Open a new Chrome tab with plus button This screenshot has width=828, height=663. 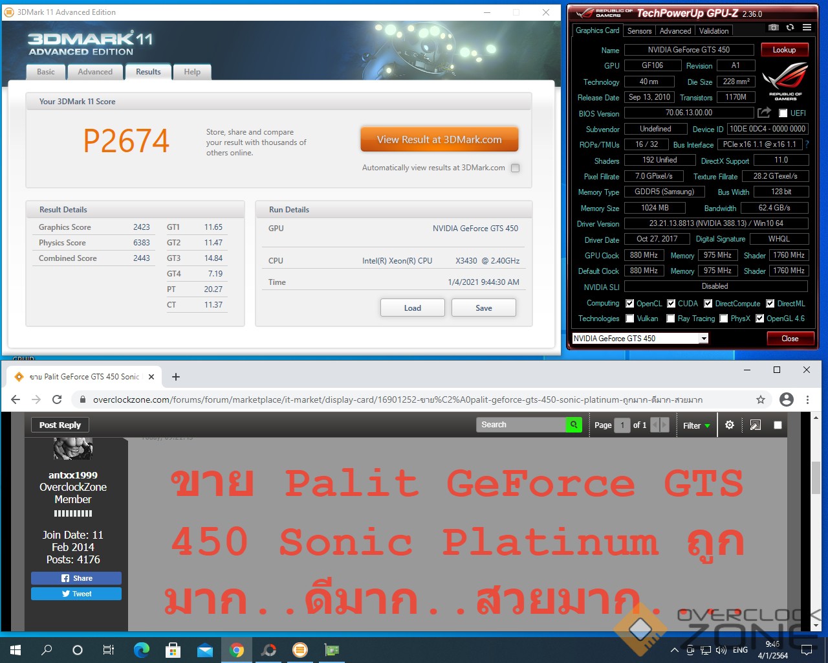tap(176, 376)
